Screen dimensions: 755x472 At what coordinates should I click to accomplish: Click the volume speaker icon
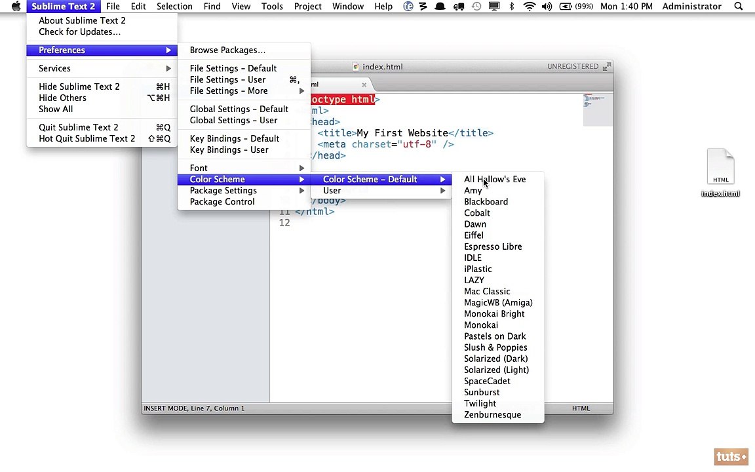coord(547,7)
